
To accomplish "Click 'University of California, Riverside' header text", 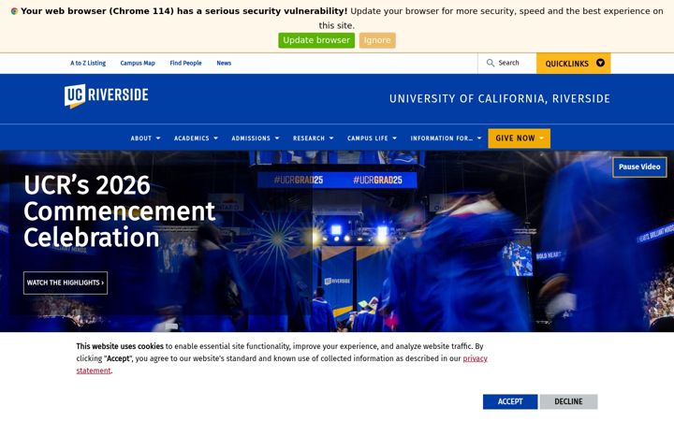I will (500, 99).
